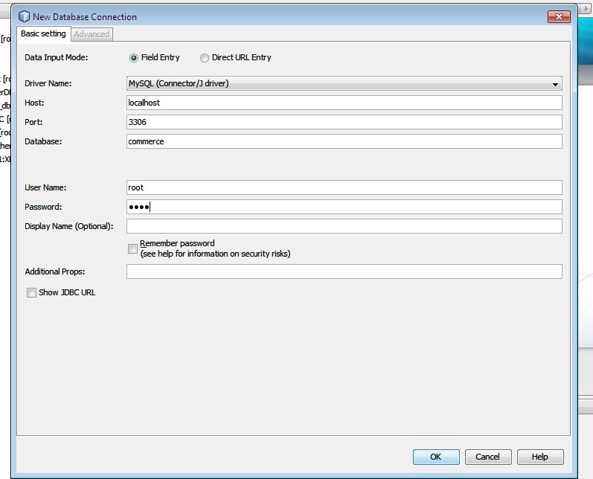Open the Driver Name dropdown arrow
The image size is (593, 479).
click(555, 84)
